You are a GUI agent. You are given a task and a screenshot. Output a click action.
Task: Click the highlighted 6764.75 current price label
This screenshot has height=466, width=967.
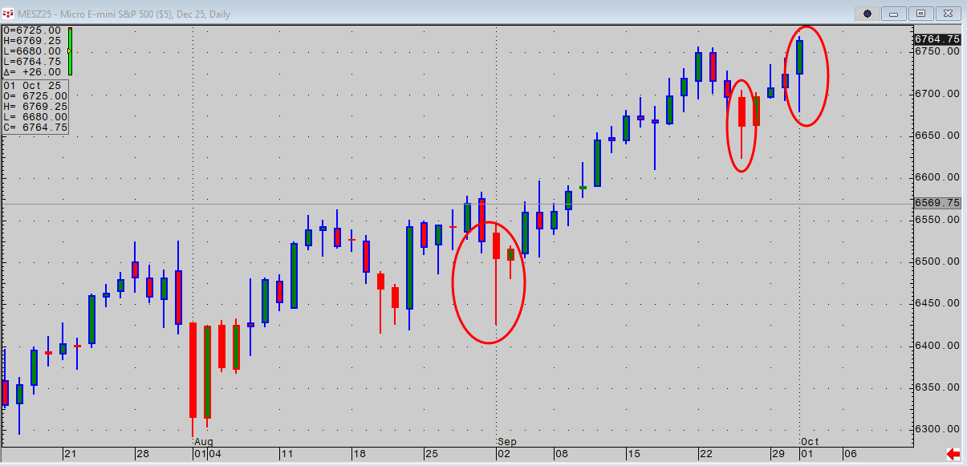click(x=937, y=39)
